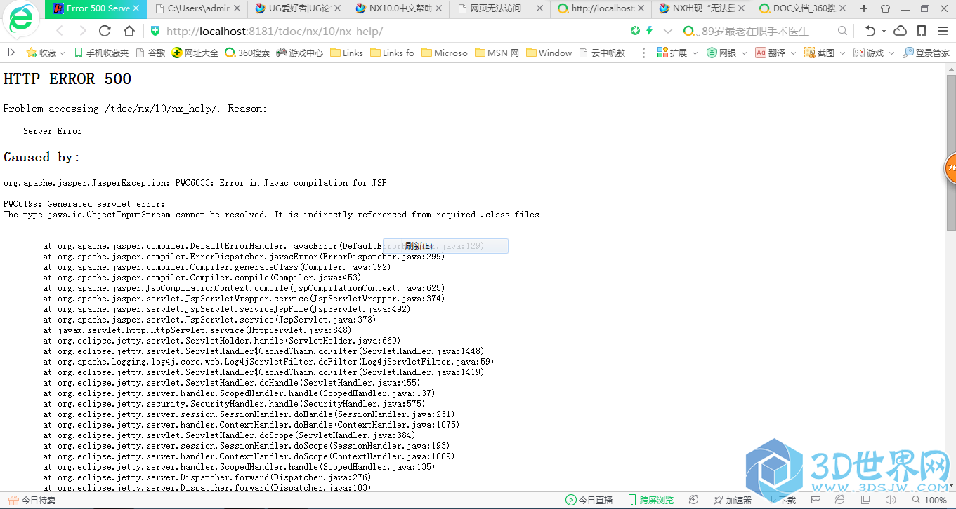The height and width of the screenshot is (509, 956).
Task: Click the HTTP ERROR 500 heading
Action: [x=67, y=79]
